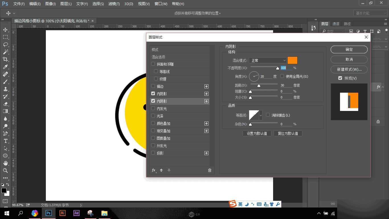Select the Eyedropper tool
This screenshot has height=219, width=389.
point(5,67)
